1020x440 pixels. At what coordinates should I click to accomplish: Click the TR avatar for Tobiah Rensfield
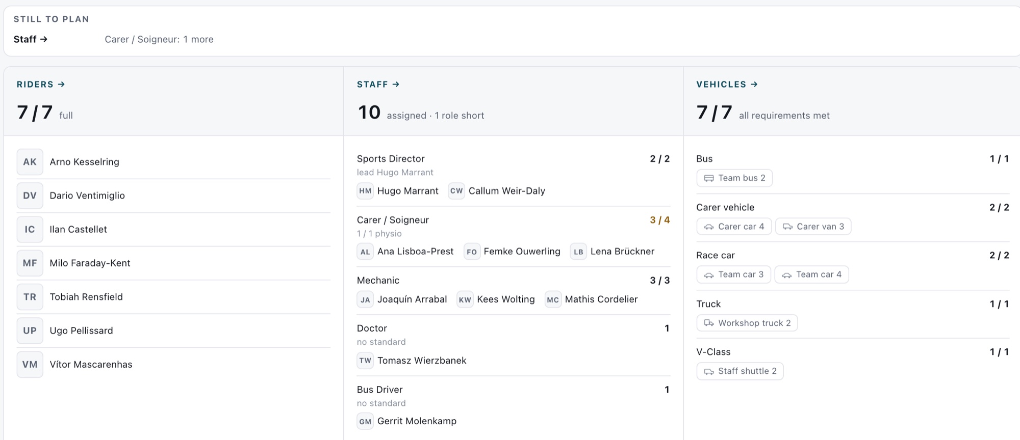pyautogui.click(x=30, y=297)
